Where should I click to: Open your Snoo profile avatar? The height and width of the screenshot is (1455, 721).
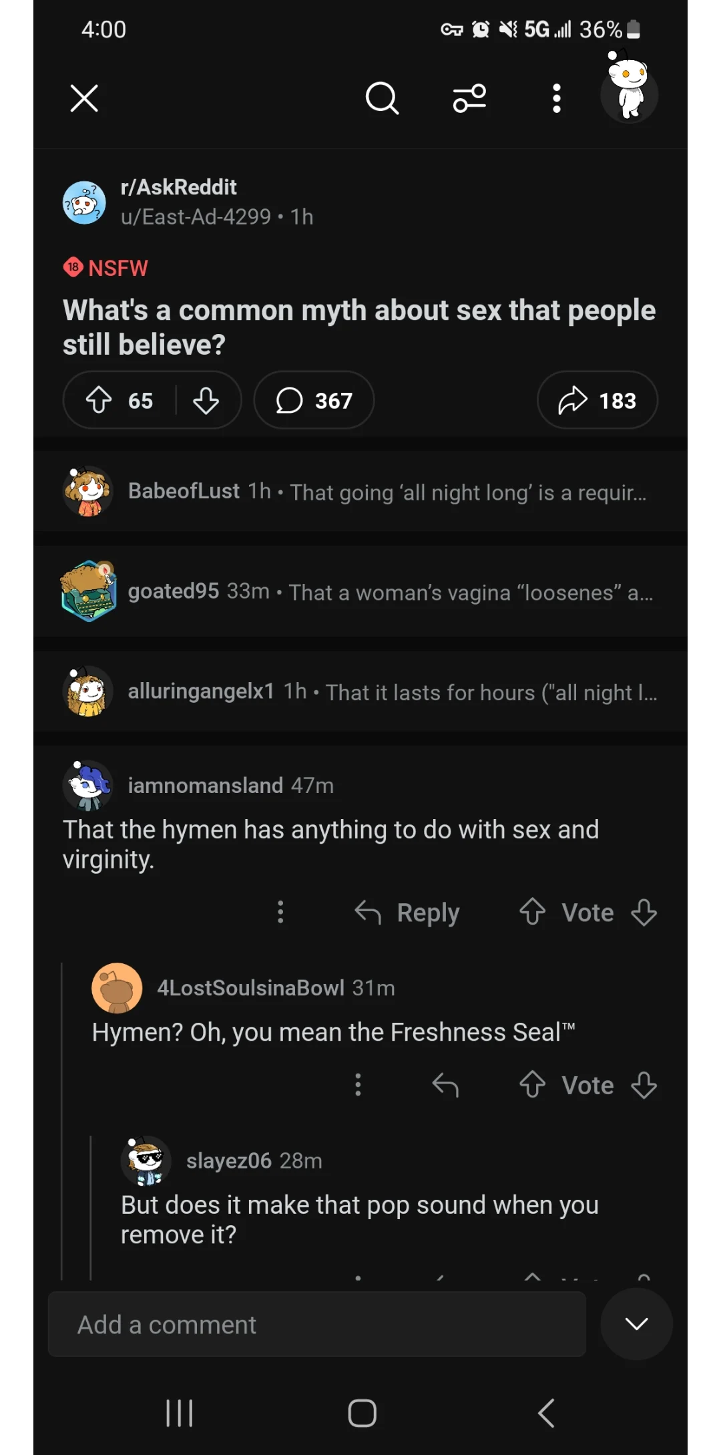click(x=629, y=94)
